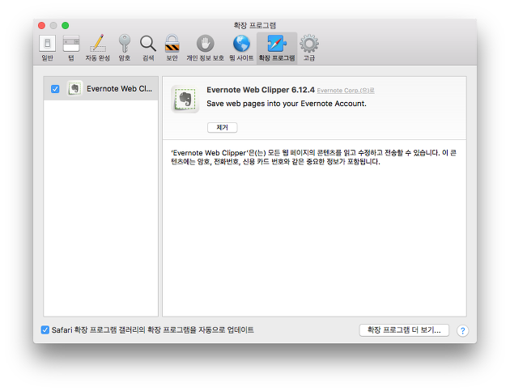The height and width of the screenshot is (391, 510).
Task: Disable the Evernote Web Clipper extension checkbox
Action: point(55,89)
